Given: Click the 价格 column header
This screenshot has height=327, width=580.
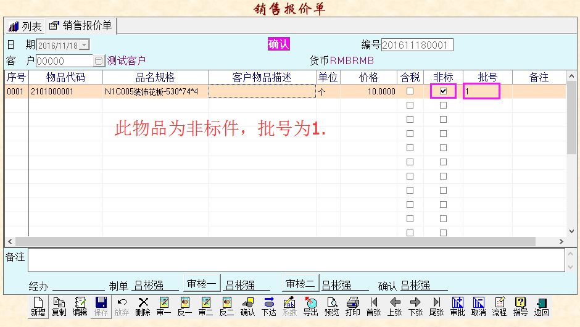Looking at the screenshot, I should point(368,77).
